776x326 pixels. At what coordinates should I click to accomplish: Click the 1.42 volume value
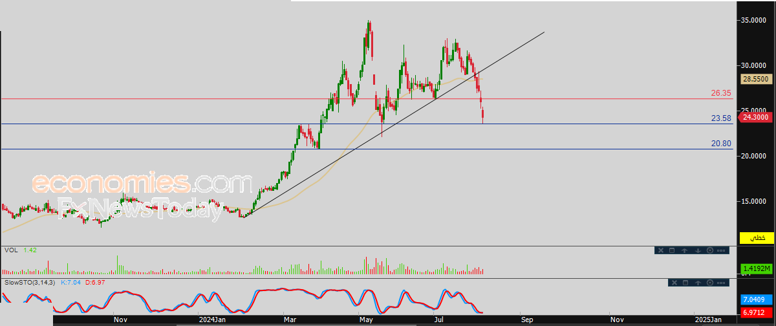pyautogui.click(x=30, y=250)
